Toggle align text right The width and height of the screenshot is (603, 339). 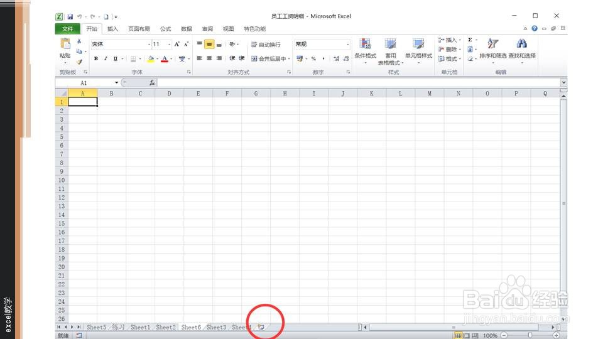click(x=219, y=58)
